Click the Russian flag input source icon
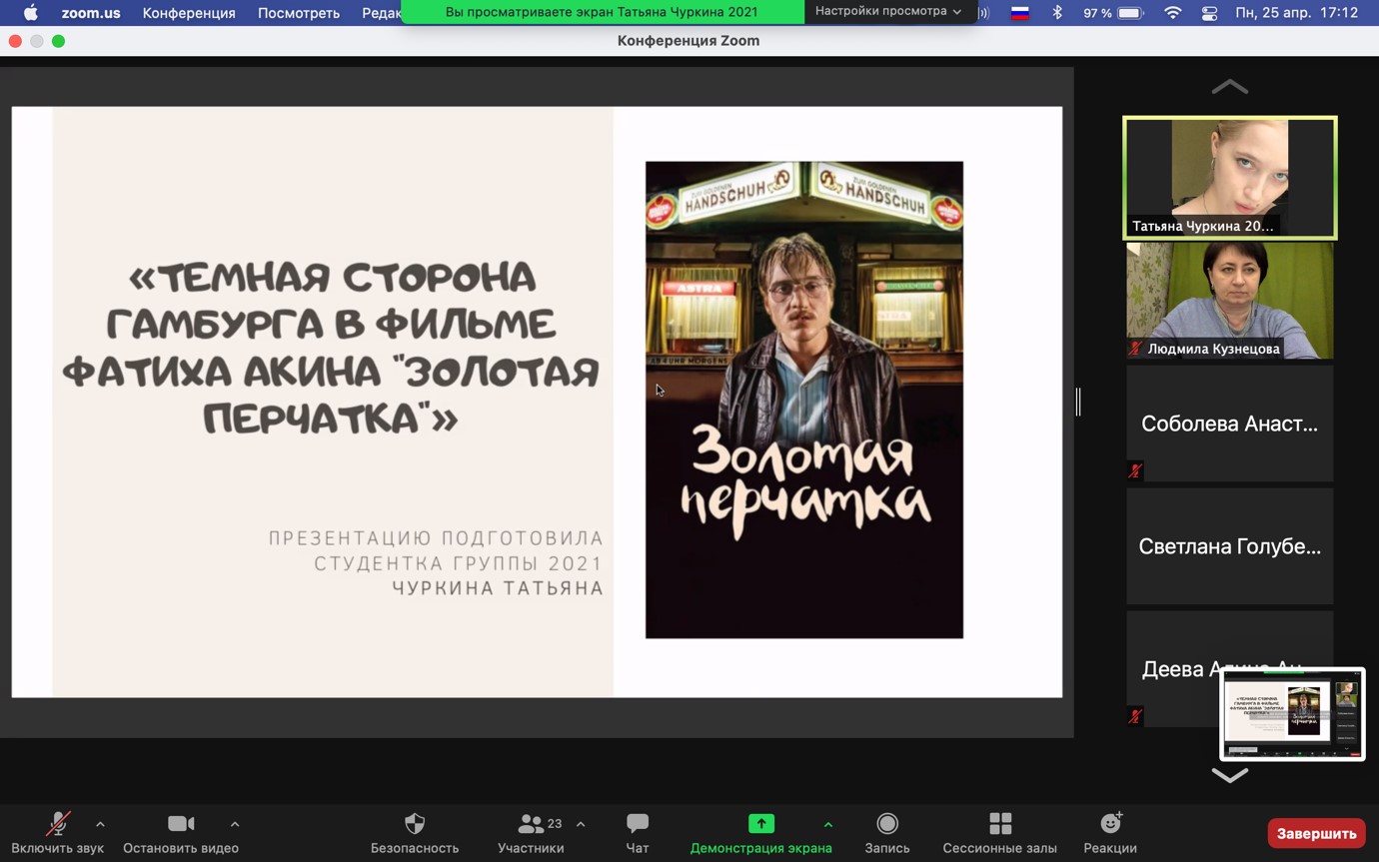The width and height of the screenshot is (1379, 862). coord(1020,13)
